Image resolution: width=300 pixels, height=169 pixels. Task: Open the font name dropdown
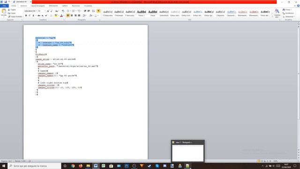(36, 11)
